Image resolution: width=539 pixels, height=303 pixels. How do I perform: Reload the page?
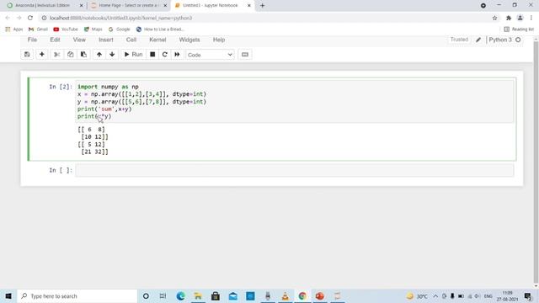(30, 18)
